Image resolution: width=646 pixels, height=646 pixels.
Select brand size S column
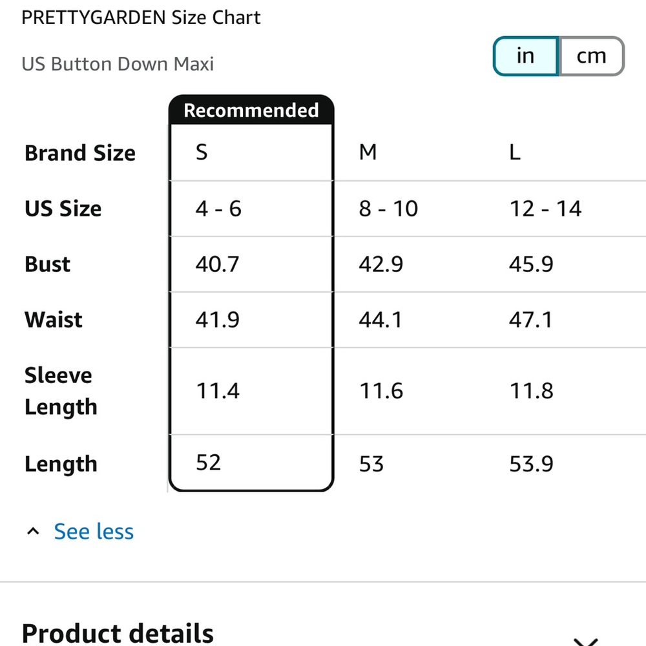point(202,153)
